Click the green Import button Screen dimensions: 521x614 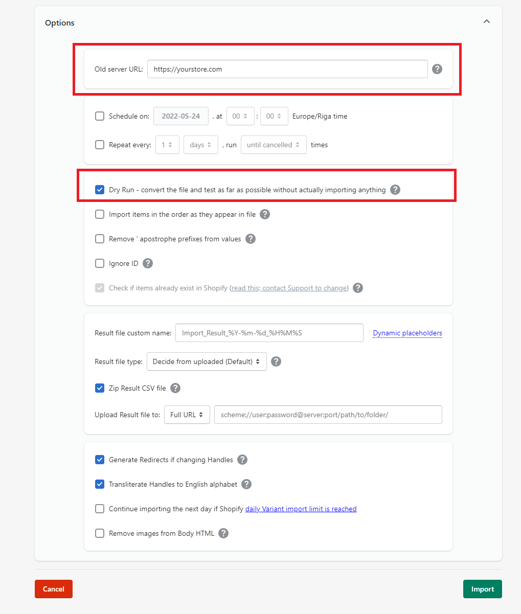click(482, 589)
